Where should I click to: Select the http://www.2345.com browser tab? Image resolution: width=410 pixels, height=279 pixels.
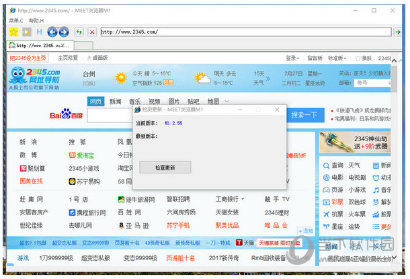(x=40, y=45)
